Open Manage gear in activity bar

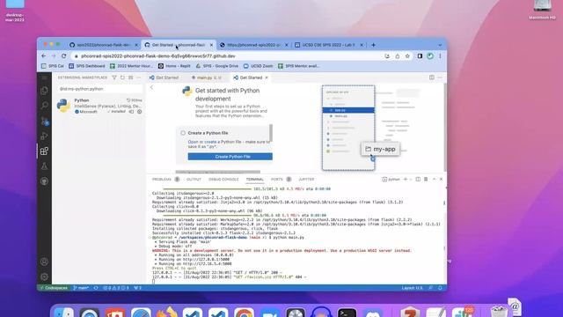click(x=44, y=276)
